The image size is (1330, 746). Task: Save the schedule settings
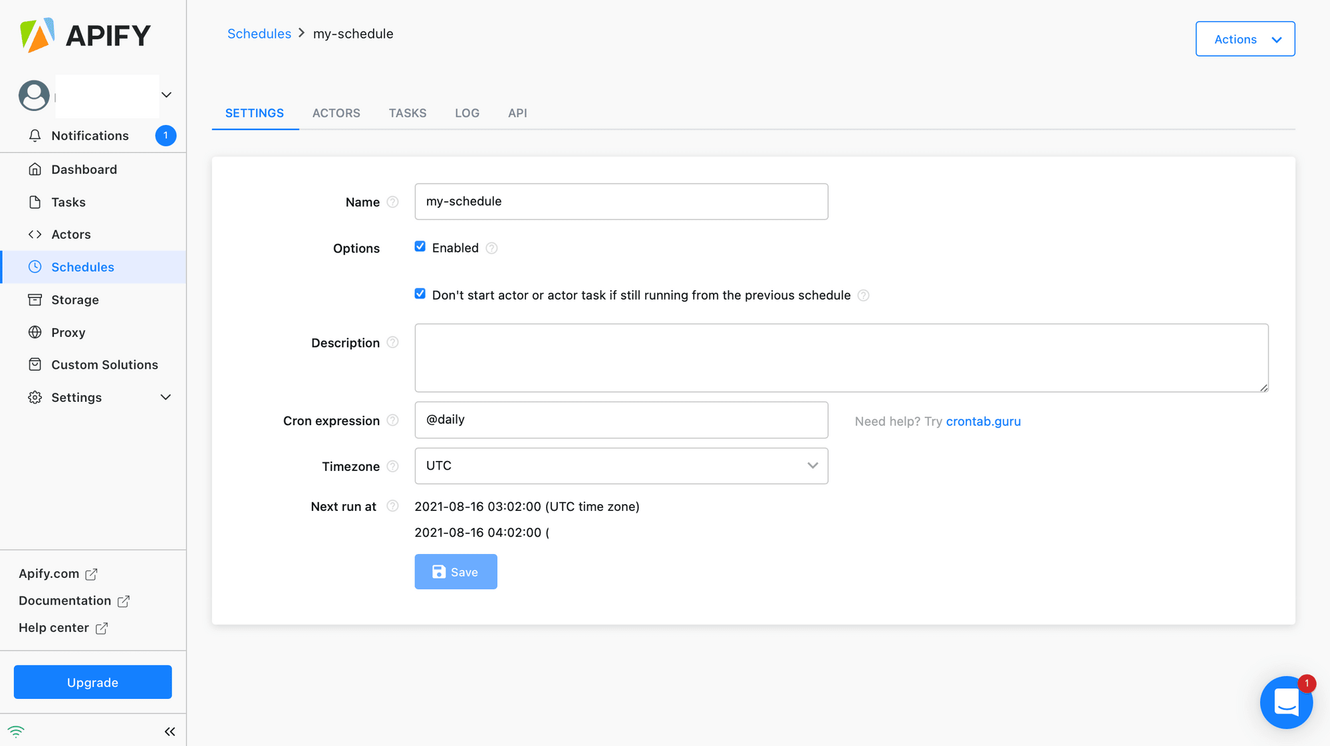coord(456,572)
